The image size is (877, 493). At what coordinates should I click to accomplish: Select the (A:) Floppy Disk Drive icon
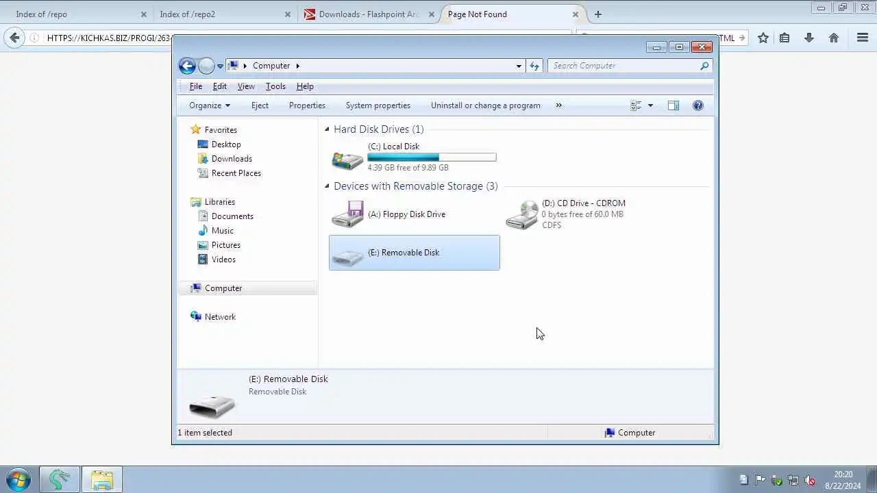347,214
